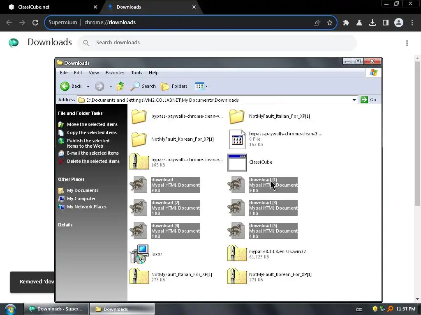Click the chrome://downloads address bar

191,23
